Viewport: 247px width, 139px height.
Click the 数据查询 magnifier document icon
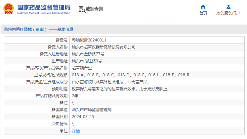pos(82,9)
